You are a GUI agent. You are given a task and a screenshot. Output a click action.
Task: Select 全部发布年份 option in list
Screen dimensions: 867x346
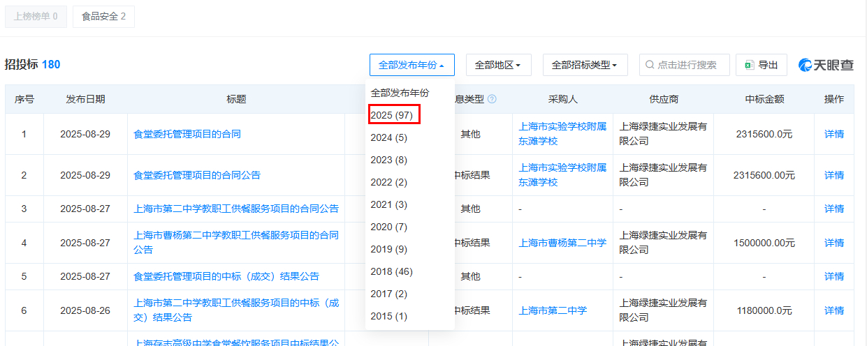point(410,93)
